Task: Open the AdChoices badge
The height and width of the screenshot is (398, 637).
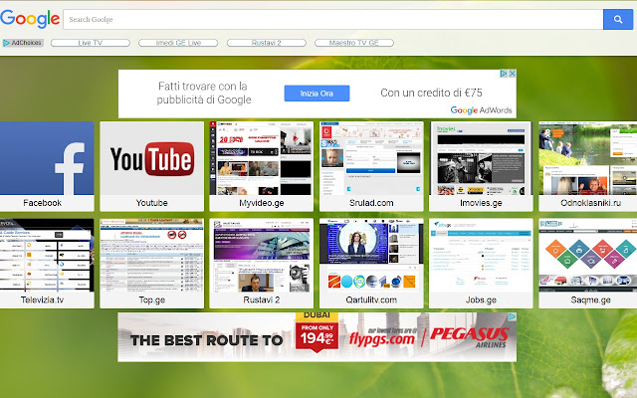Action: 23,43
